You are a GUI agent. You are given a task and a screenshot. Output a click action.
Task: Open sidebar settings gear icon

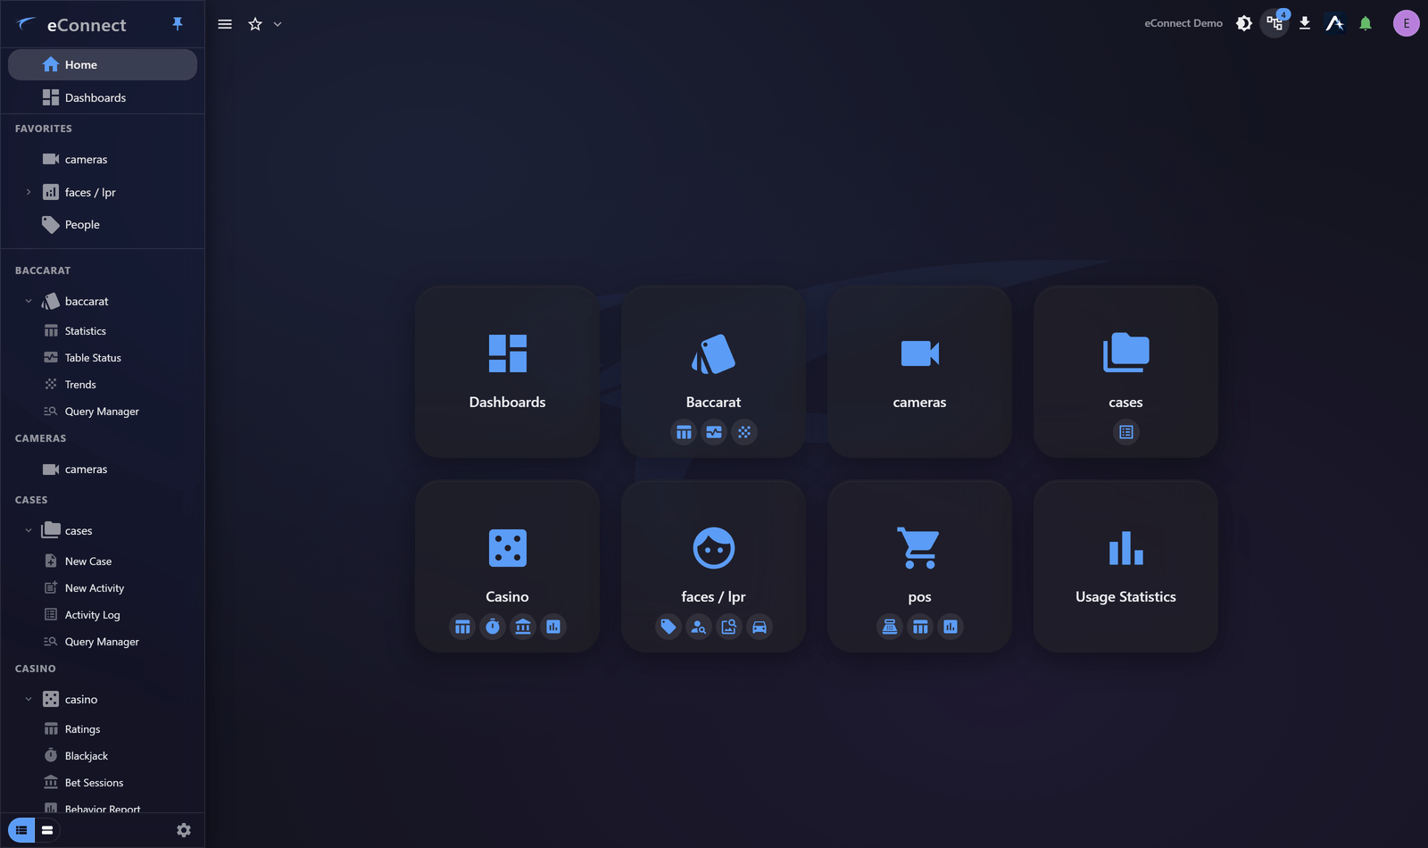184,830
